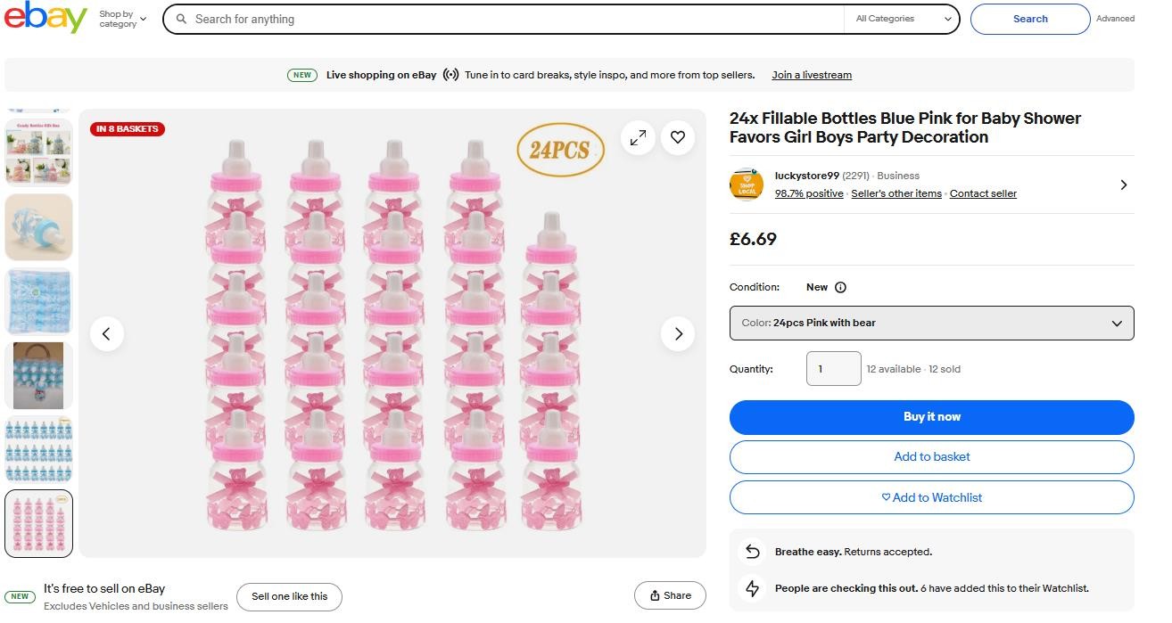Viewport: 1172px width, 623px height.
Task: Click the eBay logo
Action: (45, 18)
